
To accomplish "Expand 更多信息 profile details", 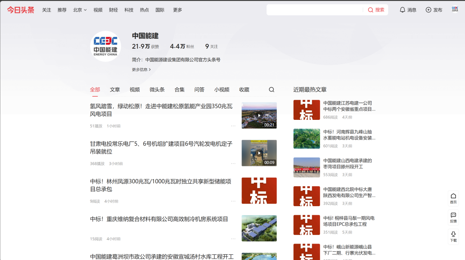I will (141, 69).
